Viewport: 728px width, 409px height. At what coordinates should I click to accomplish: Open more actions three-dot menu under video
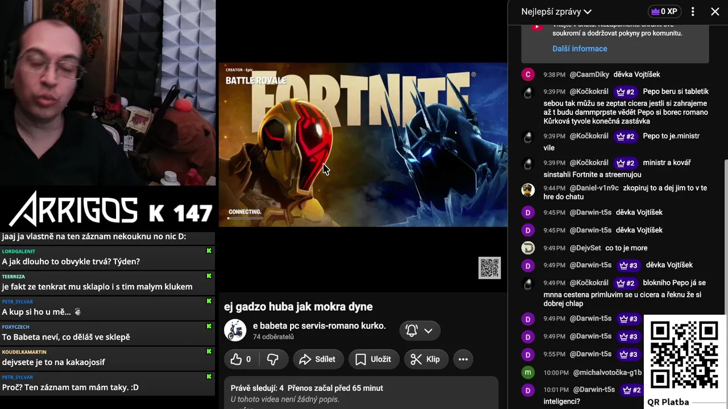[x=463, y=359]
